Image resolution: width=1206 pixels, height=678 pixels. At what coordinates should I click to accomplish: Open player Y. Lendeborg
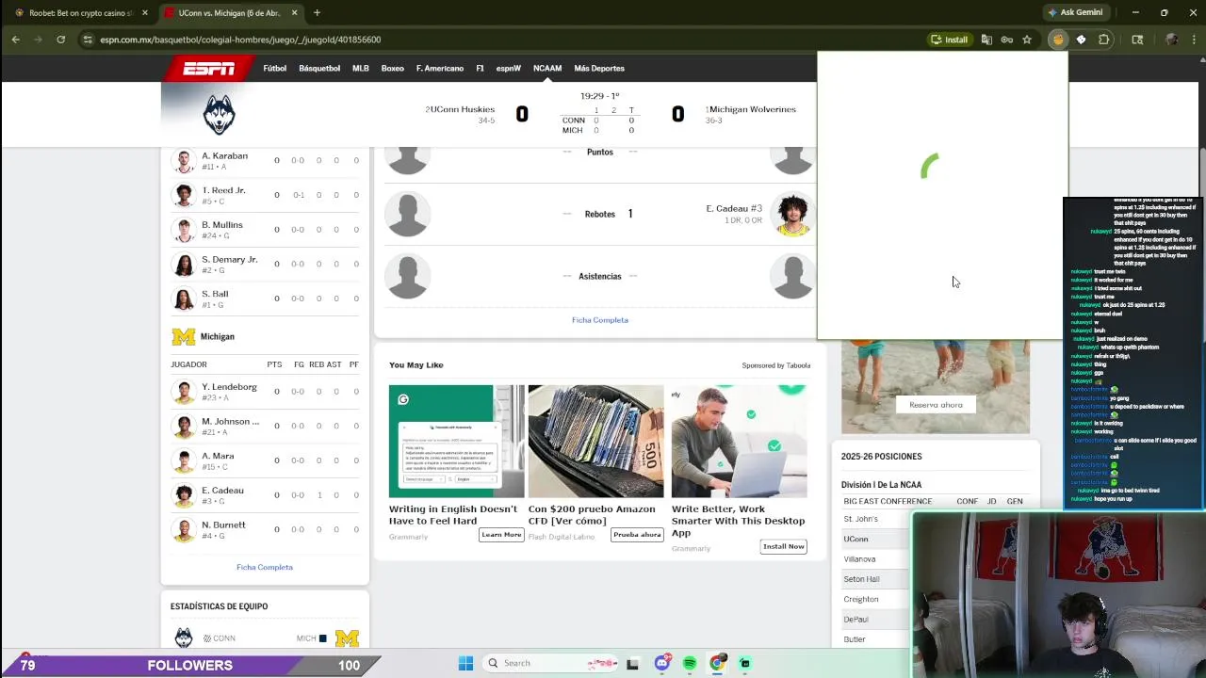click(x=229, y=387)
